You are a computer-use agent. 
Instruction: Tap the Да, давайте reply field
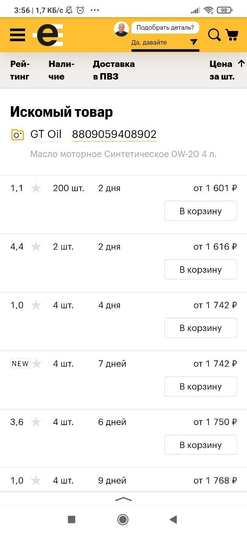coord(165,42)
